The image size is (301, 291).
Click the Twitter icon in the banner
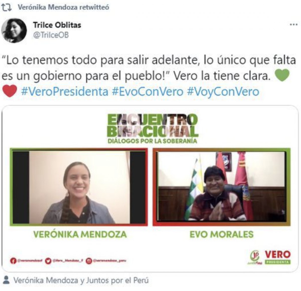pos(48,261)
